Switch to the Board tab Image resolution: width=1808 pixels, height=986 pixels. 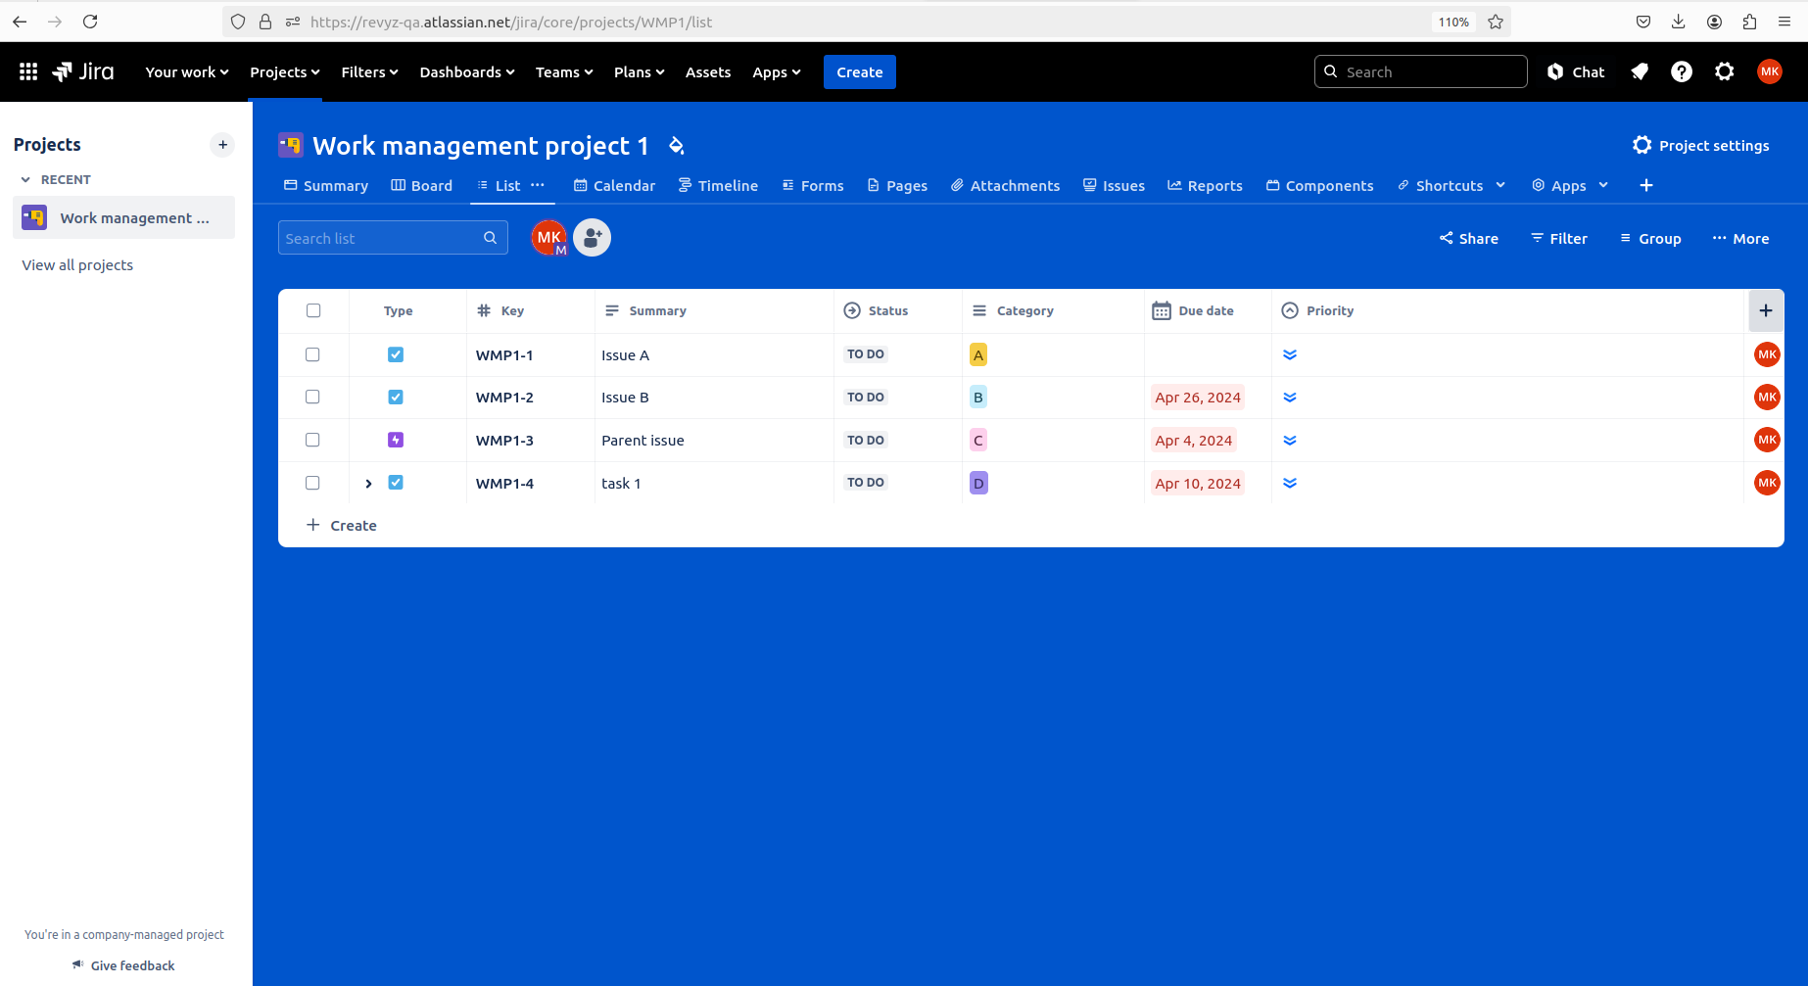click(421, 185)
